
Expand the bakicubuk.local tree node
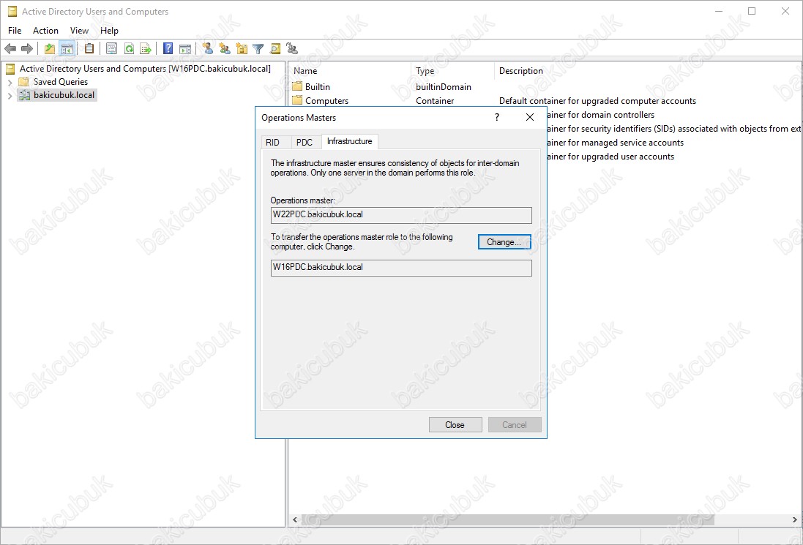click(x=10, y=95)
